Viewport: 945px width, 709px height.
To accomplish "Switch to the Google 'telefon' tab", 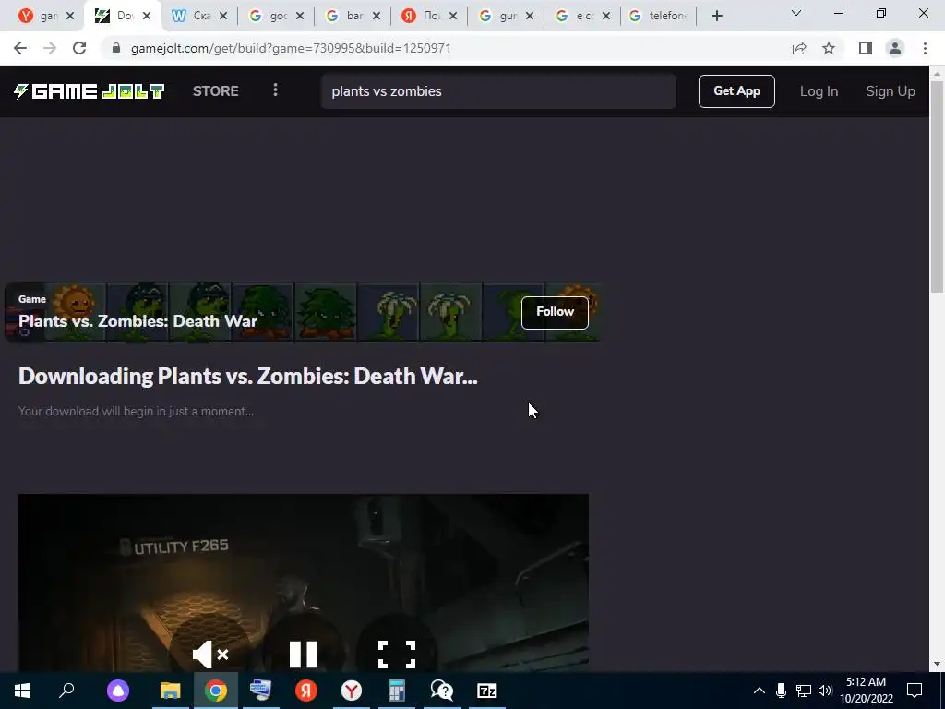I will (x=658, y=16).
